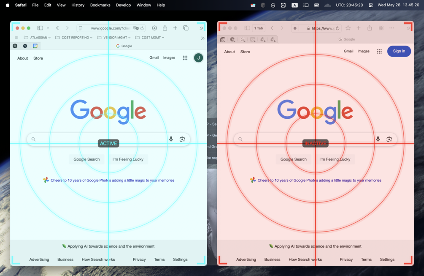Open Google apps grid in right window
Image resolution: width=424 pixels, height=276 pixels.
tap(379, 51)
